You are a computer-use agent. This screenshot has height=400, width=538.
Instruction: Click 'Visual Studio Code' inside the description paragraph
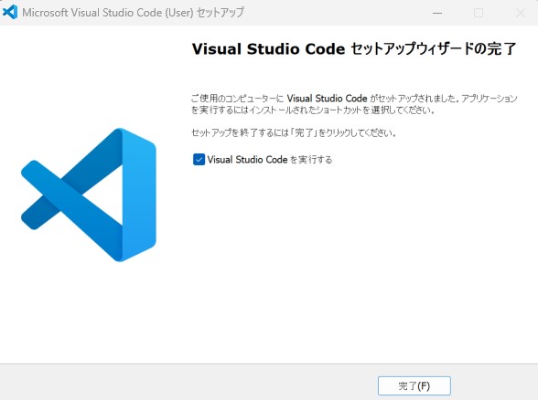(327, 99)
